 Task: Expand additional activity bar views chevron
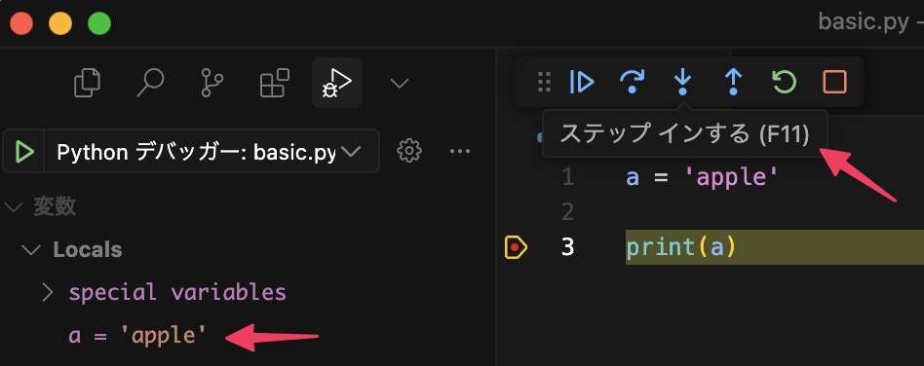[x=400, y=84]
